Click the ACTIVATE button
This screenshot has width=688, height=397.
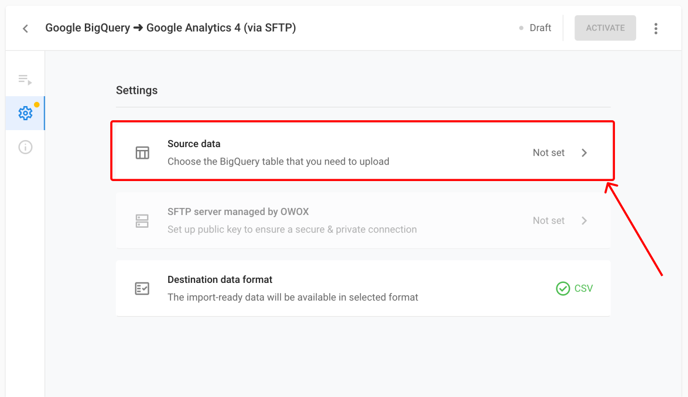pos(605,28)
